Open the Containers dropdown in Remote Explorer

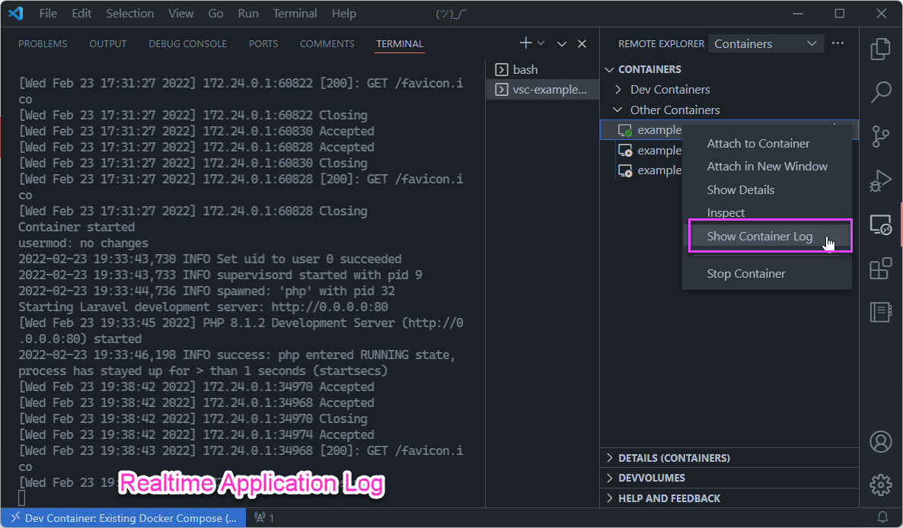[x=765, y=43]
